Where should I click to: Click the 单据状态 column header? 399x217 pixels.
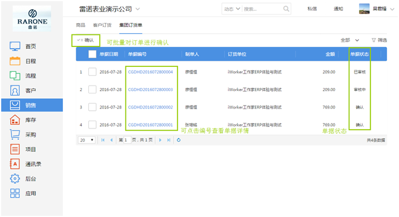pyautogui.click(x=359, y=54)
